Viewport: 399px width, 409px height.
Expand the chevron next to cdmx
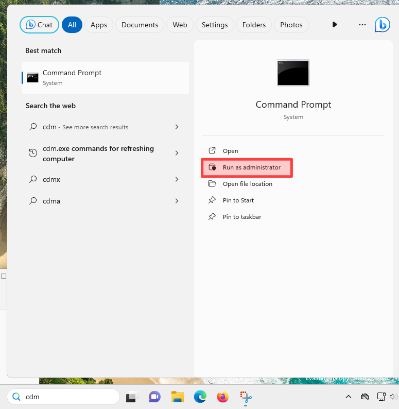point(177,179)
